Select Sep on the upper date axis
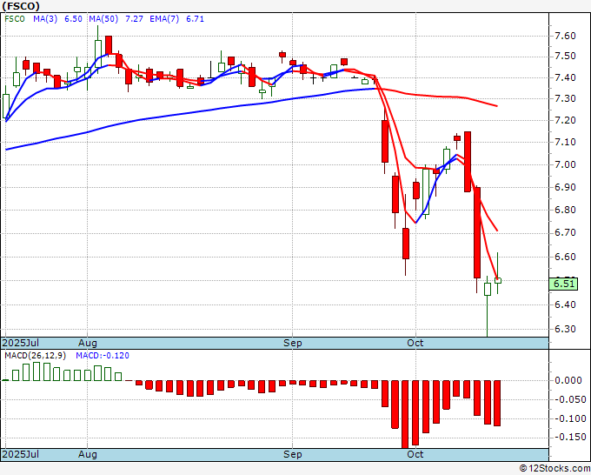591x475 pixels. [293, 344]
